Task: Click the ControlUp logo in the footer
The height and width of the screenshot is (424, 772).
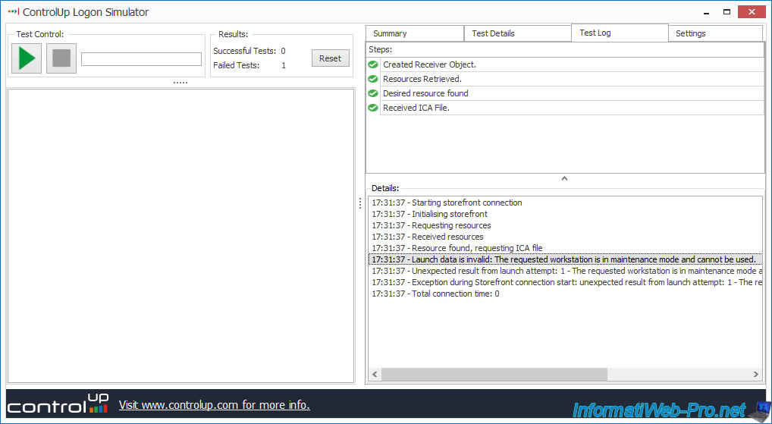Action: [58, 404]
